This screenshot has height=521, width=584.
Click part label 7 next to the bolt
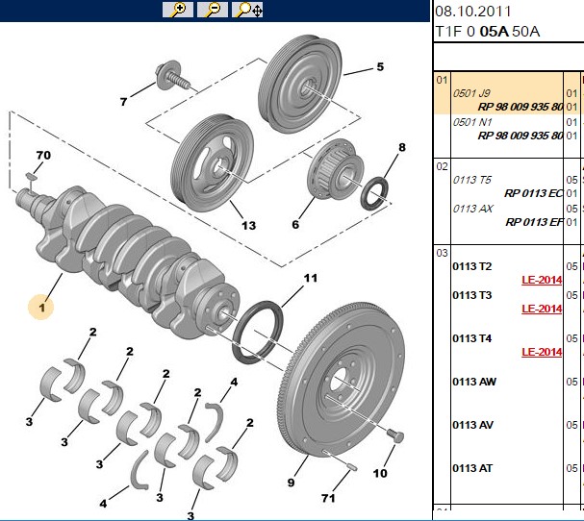pos(124,102)
